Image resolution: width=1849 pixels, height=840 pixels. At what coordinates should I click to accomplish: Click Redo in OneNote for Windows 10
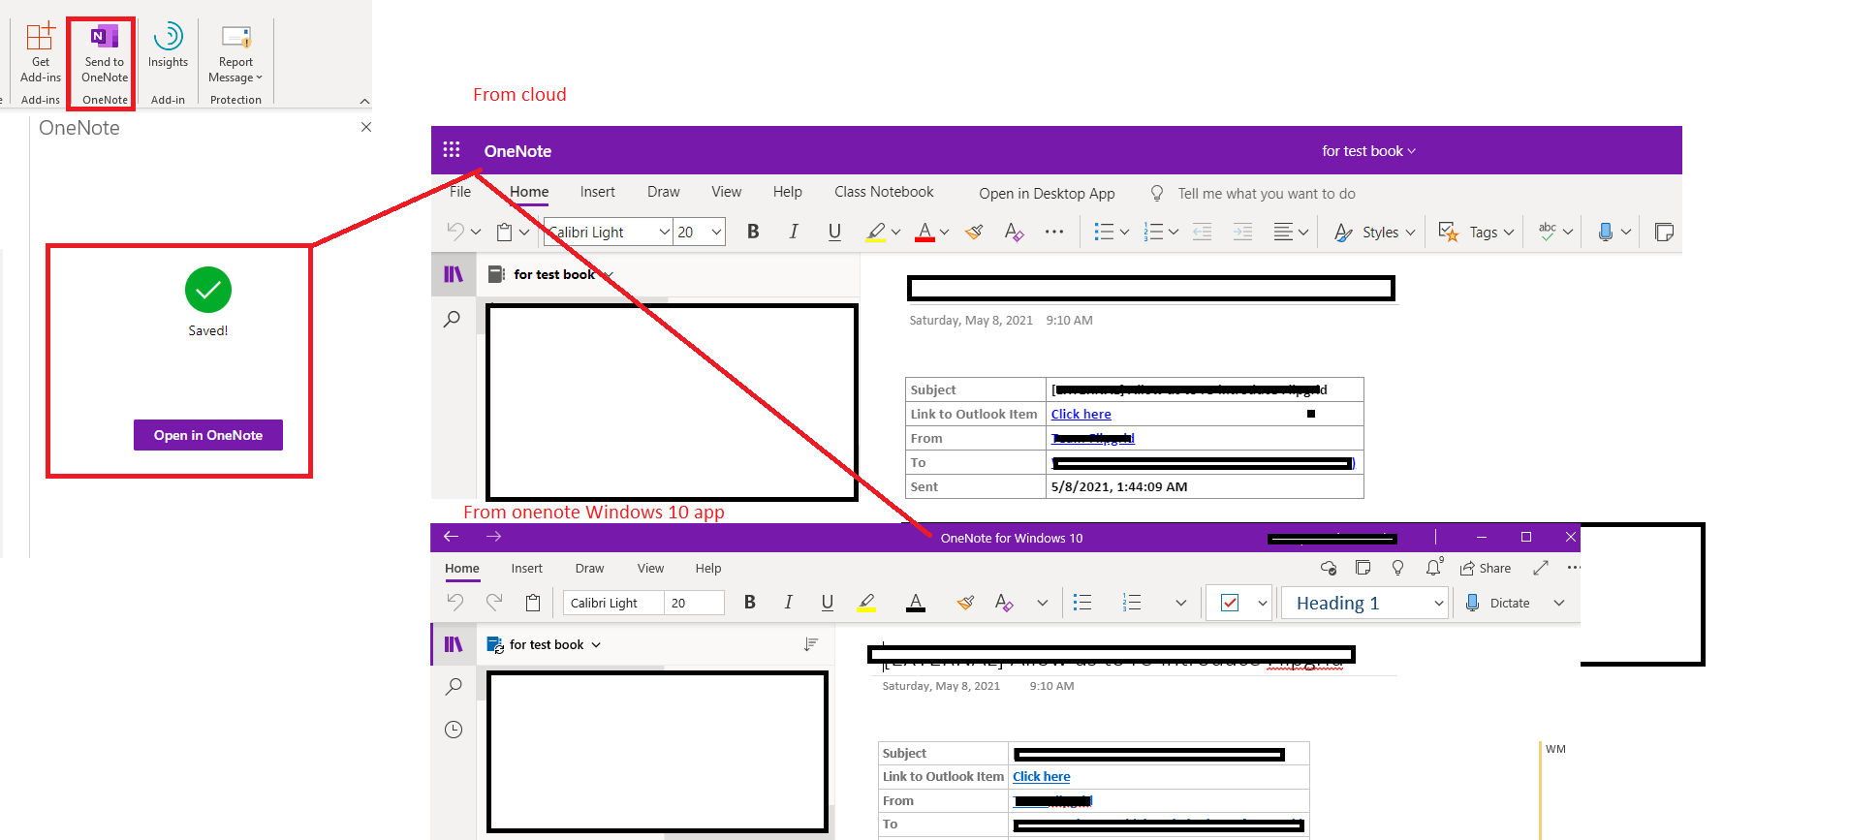point(494,602)
